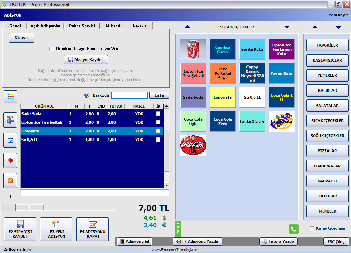Click the up arrow above the category list

click(315, 27)
